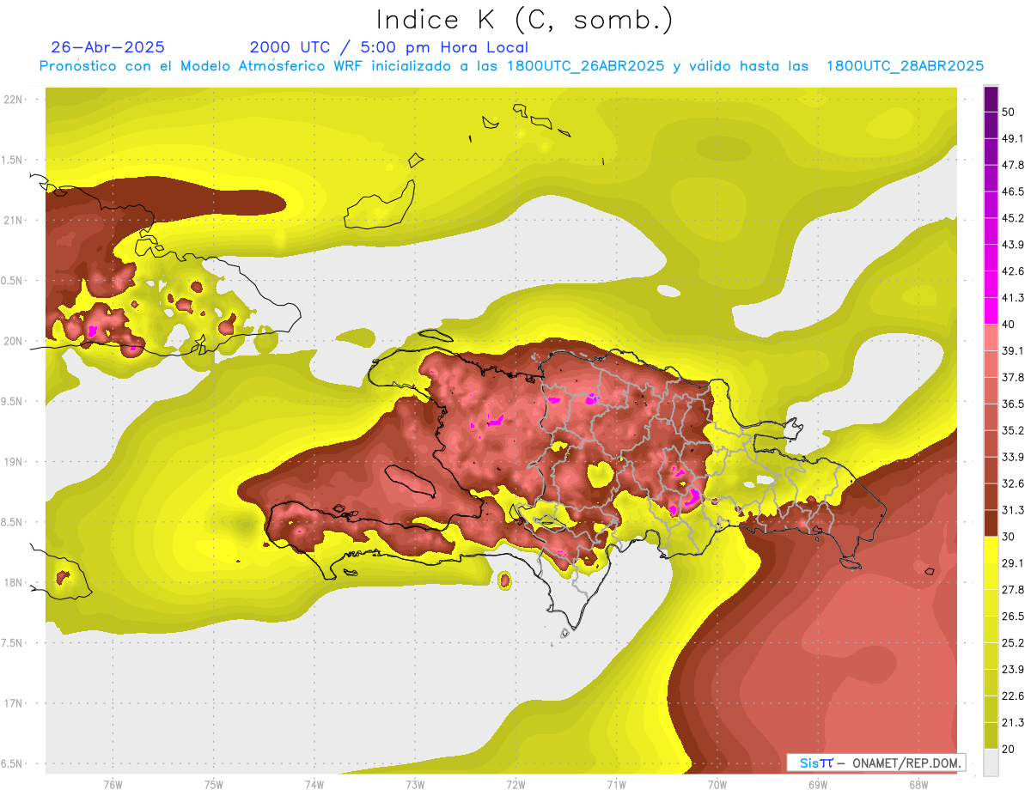
Task: Click the "27.8" colorbar label
Action: point(1013,589)
